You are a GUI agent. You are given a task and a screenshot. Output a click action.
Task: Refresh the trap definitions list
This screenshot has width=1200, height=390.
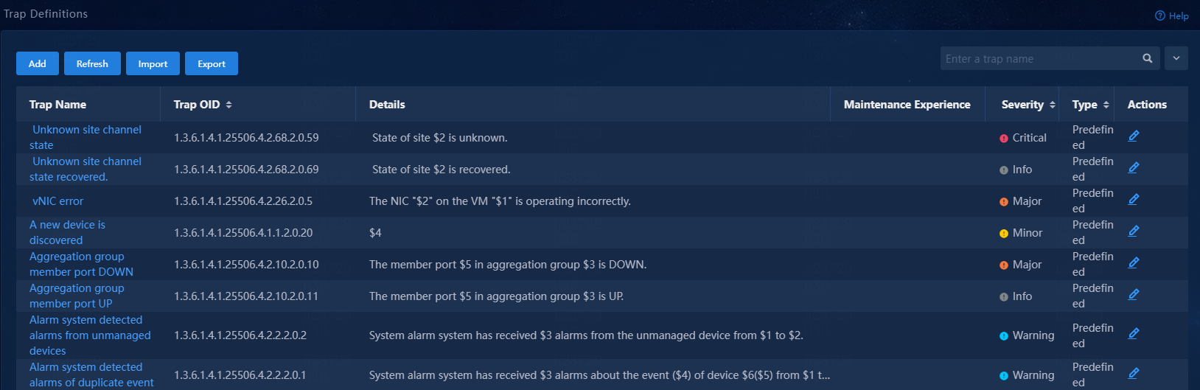pyautogui.click(x=92, y=63)
